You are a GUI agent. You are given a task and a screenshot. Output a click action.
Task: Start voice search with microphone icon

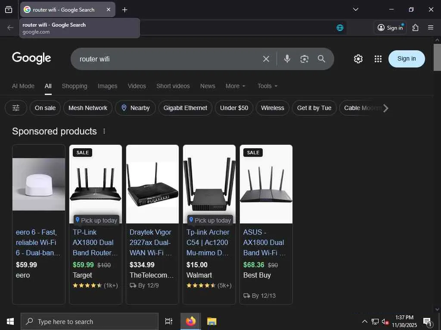(287, 58)
